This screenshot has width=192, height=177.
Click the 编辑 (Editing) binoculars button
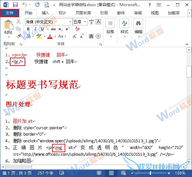point(138,27)
